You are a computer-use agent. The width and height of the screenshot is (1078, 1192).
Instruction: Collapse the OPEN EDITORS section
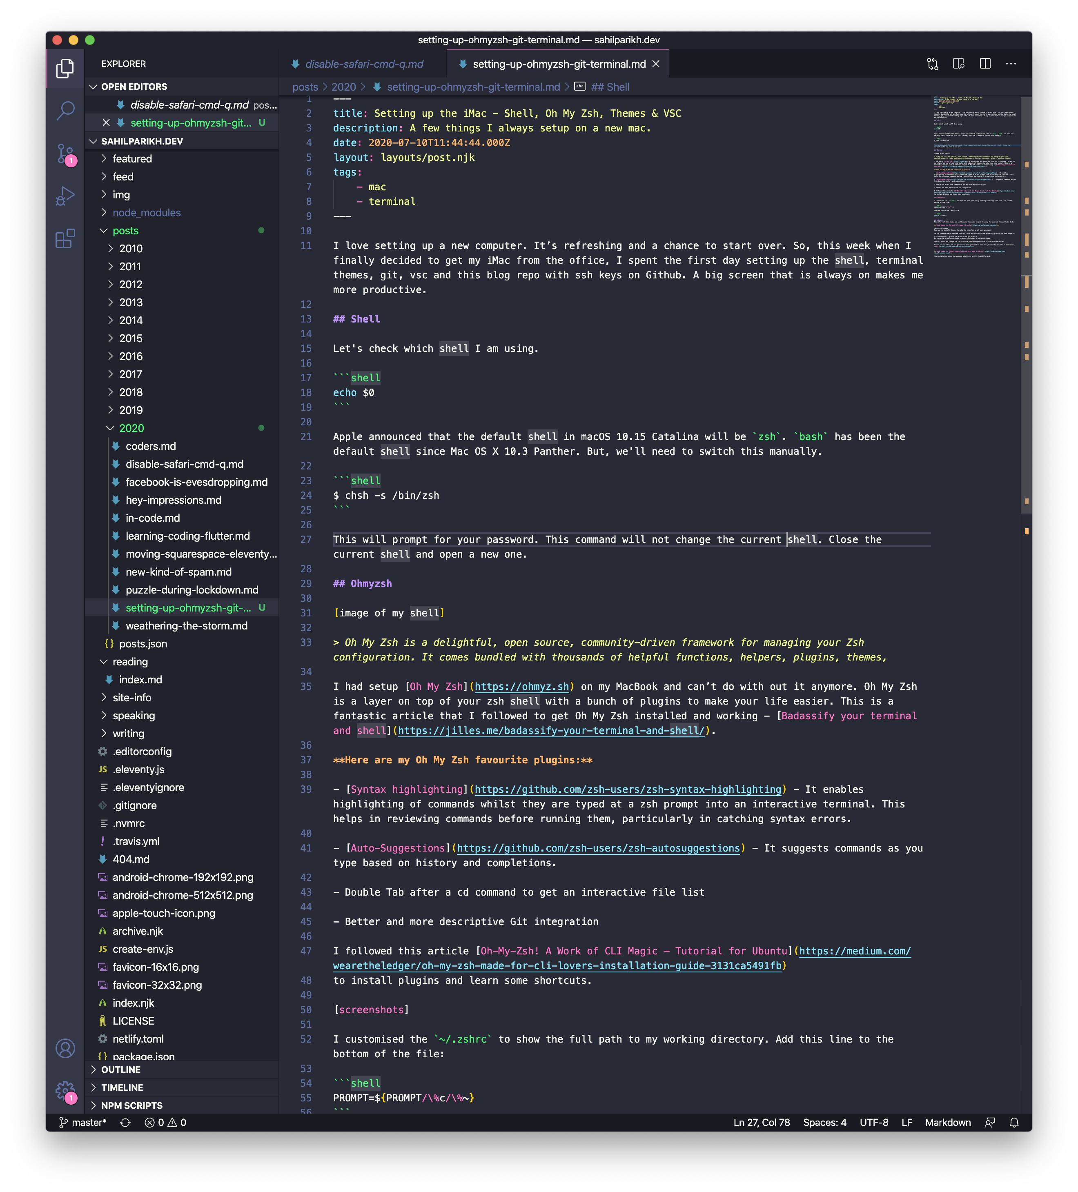point(134,86)
